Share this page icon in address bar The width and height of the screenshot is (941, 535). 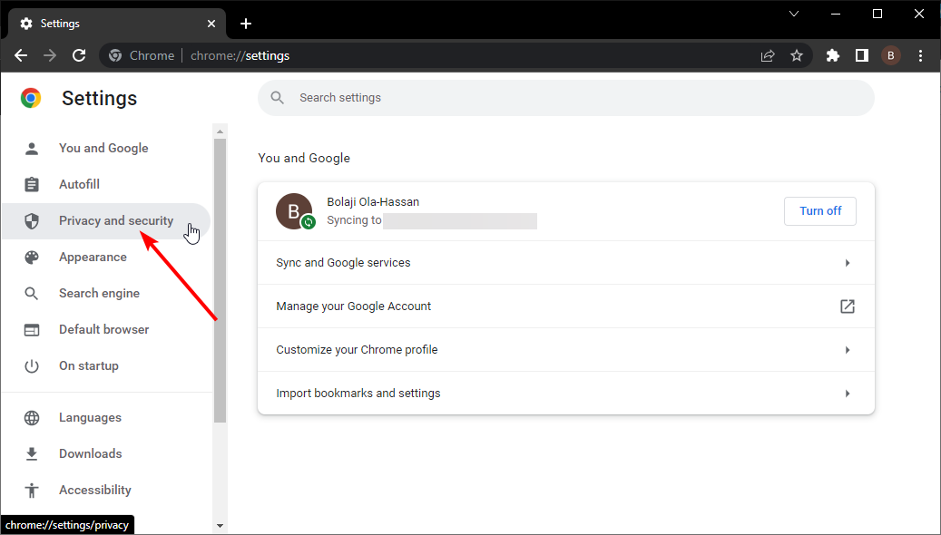click(x=768, y=56)
